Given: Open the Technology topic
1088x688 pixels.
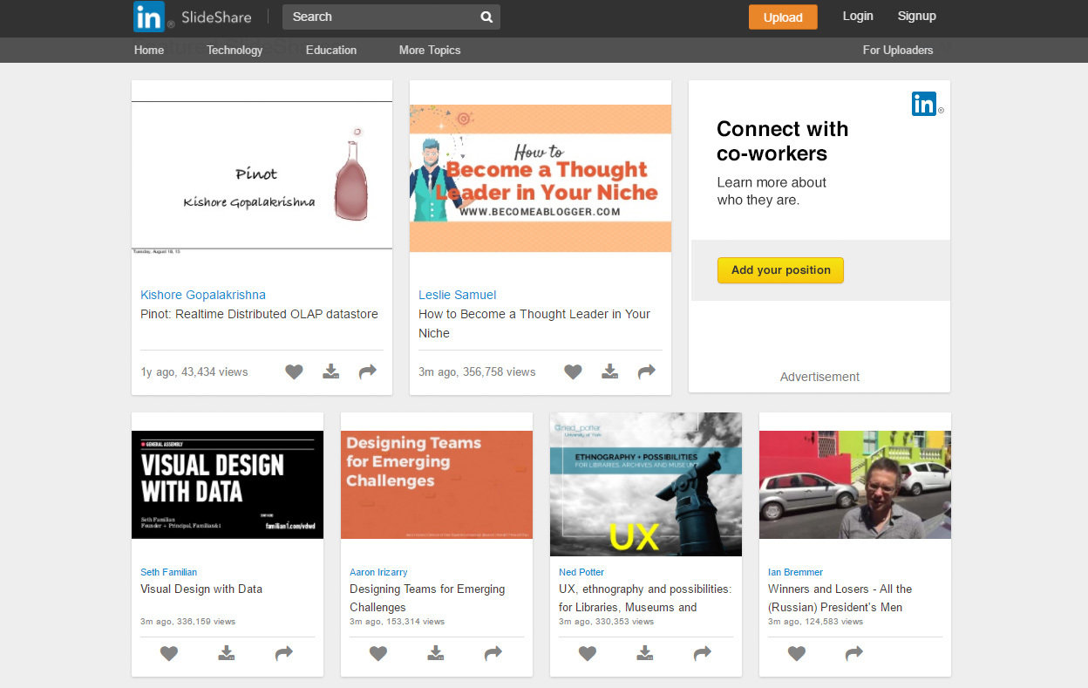Looking at the screenshot, I should [x=235, y=50].
